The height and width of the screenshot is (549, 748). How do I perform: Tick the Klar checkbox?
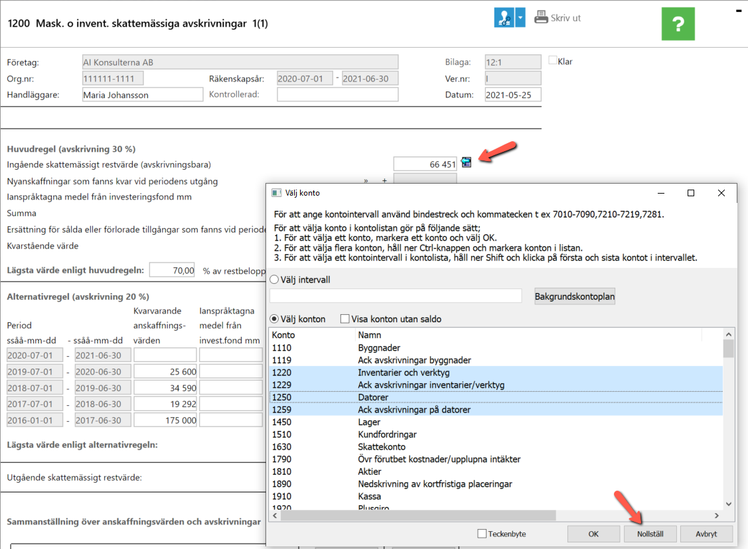[x=552, y=60]
